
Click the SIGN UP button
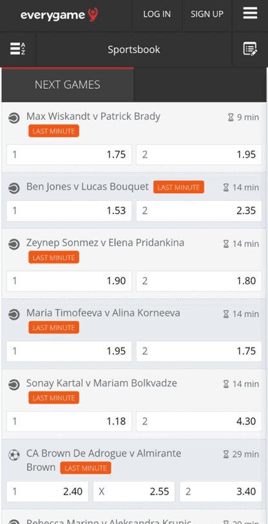click(207, 14)
